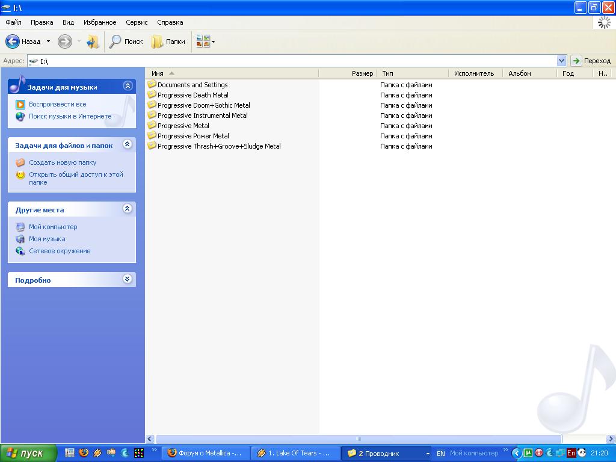Click the Views mode icon
The width and height of the screenshot is (616, 462).
tap(203, 42)
